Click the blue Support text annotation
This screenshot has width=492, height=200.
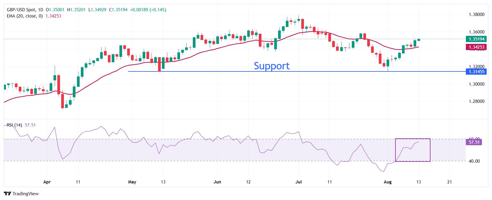(272, 66)
